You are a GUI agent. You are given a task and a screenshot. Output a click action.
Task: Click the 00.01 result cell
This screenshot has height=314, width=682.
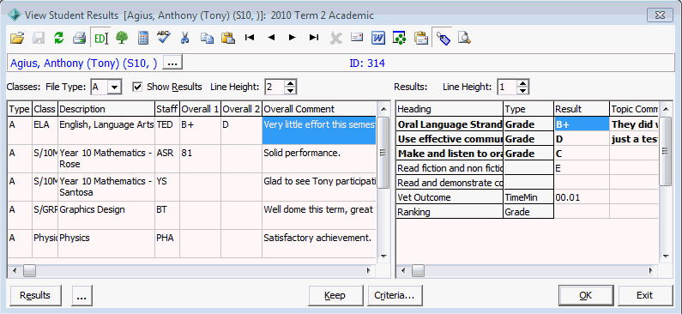point(582,197)
